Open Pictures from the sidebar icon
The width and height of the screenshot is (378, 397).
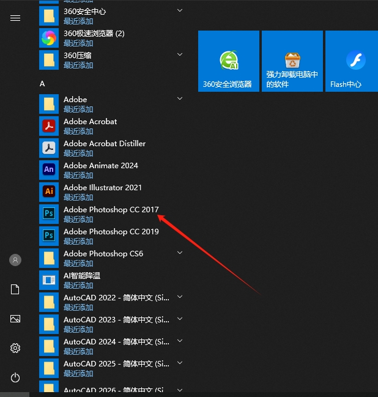(15, 319)
